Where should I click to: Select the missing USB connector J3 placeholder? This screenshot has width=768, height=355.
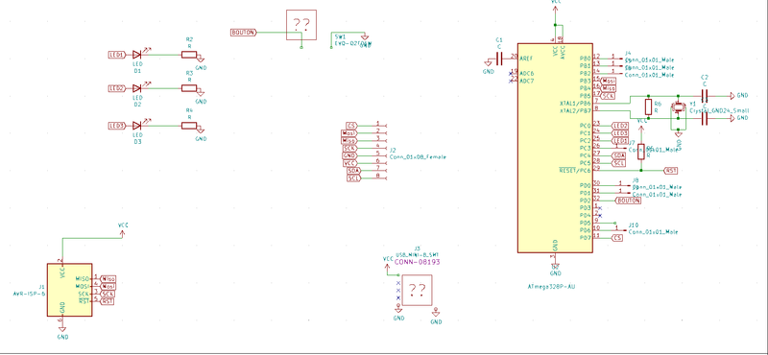(x=417, y=290)
